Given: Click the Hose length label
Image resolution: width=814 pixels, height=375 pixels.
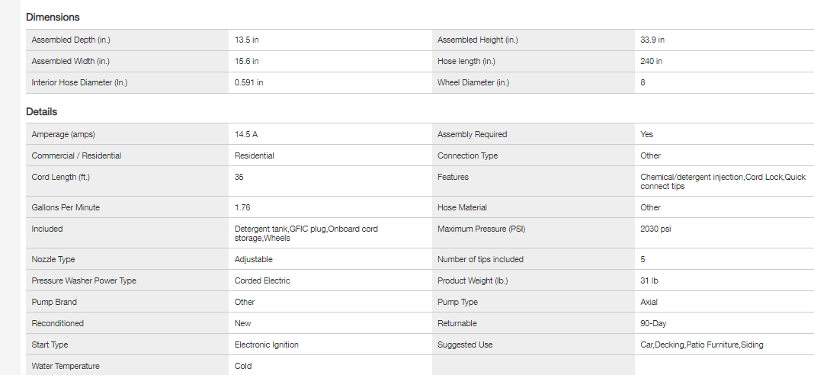Looking at the screenshot, I should 466,61.
